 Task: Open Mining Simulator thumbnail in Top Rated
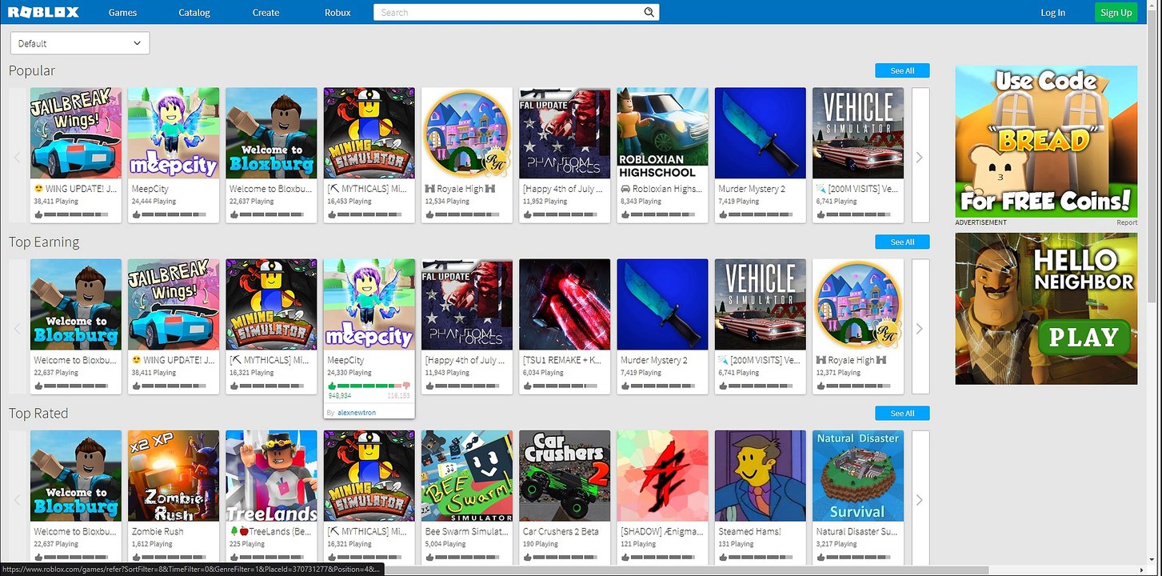(x=369, y=475)
